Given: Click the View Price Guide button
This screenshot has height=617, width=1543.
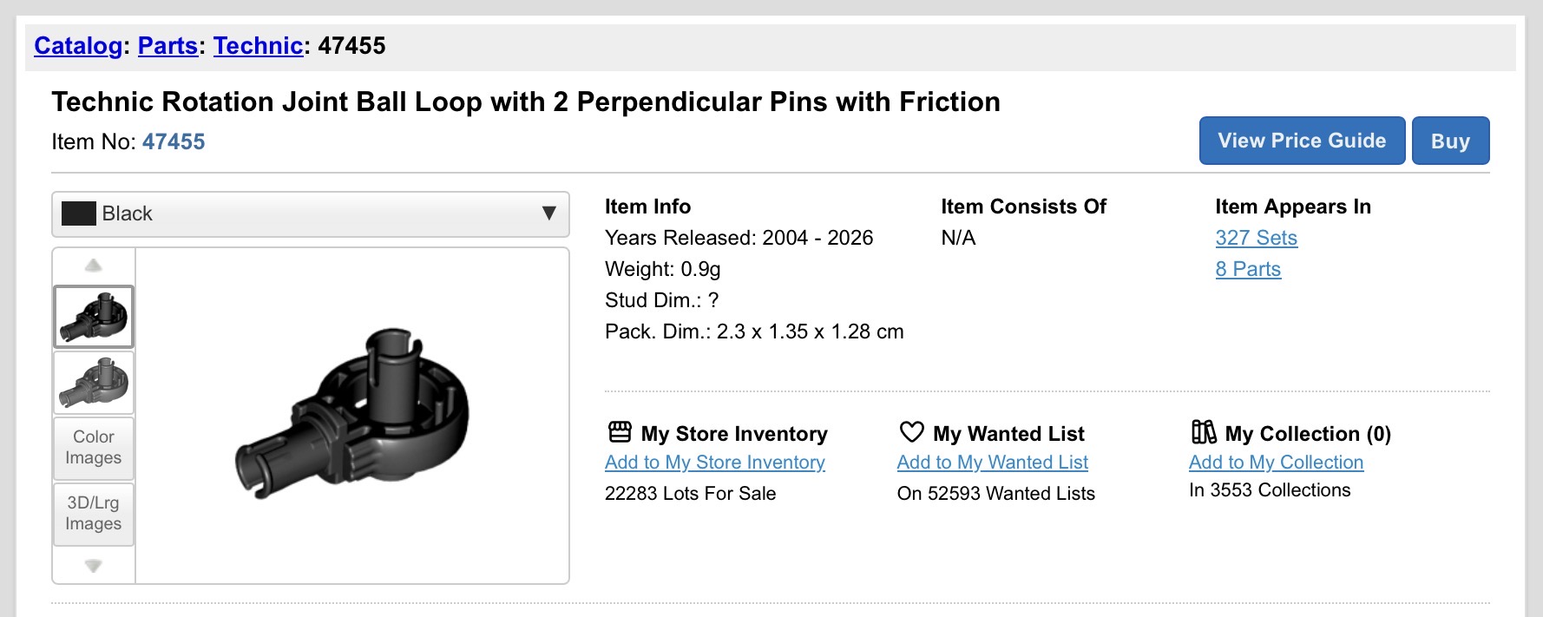Looking at the screenshot, I should coord(1302,141).
